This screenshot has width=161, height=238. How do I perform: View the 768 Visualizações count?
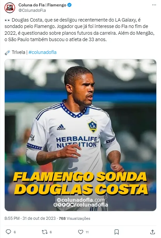click(74, 218)
